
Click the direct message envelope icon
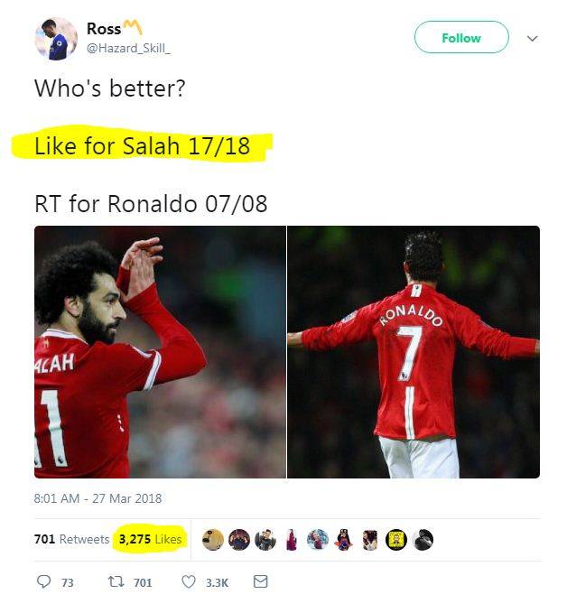coord(260,581)
